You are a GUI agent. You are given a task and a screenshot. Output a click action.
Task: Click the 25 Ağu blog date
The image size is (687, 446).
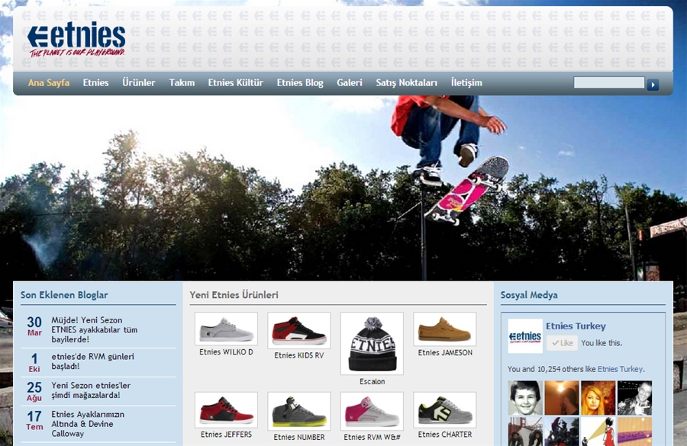point(34,391)
